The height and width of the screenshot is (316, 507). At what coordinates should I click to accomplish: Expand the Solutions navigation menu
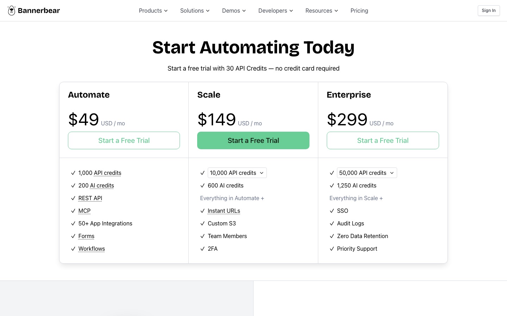(195, 11)
